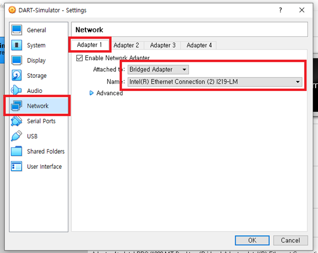
Task: Select the System chip icon
Action: (17, 45)
